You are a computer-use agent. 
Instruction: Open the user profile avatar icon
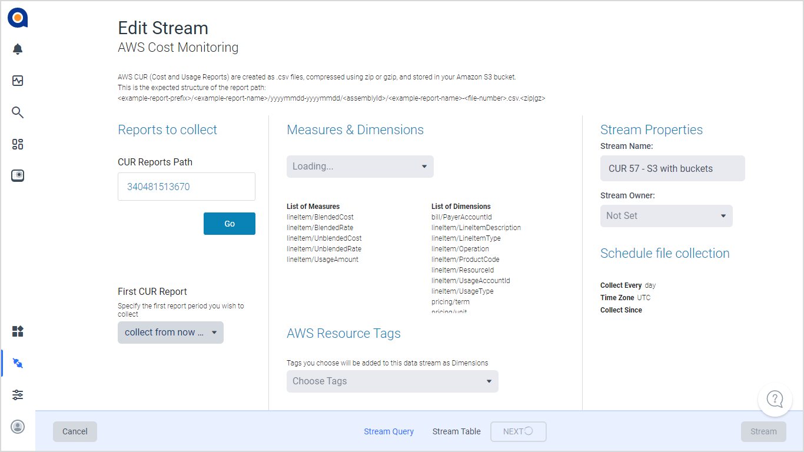point(18,427)
